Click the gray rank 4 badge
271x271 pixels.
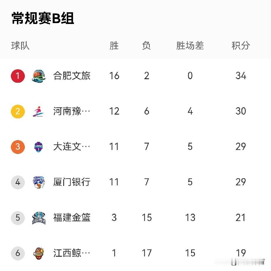click(x=18, y=182)
